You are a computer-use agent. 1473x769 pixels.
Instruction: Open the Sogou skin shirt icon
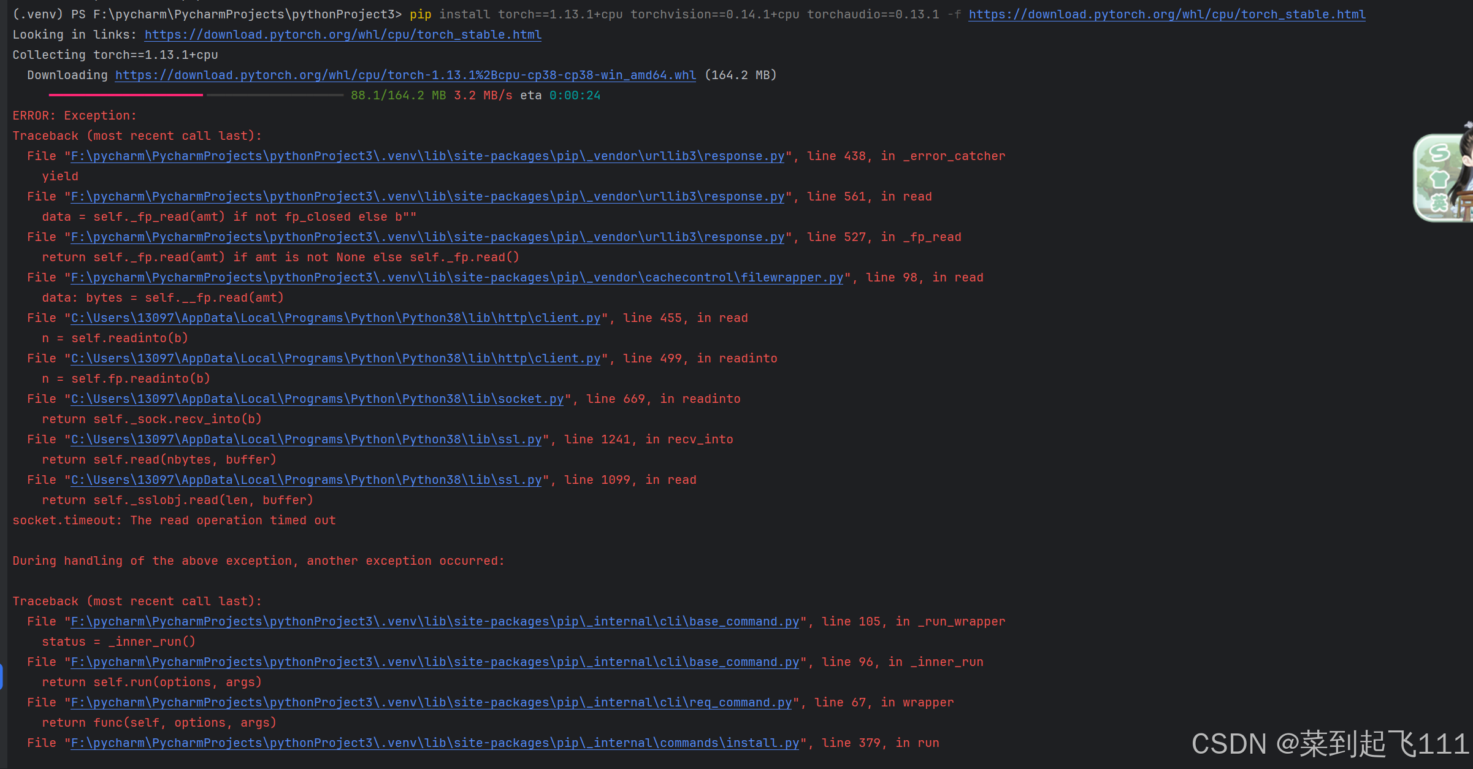pyautogui.click(x=1439, y=180)
